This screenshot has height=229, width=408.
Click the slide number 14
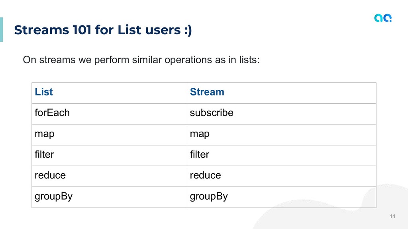[x=392, y=216]
